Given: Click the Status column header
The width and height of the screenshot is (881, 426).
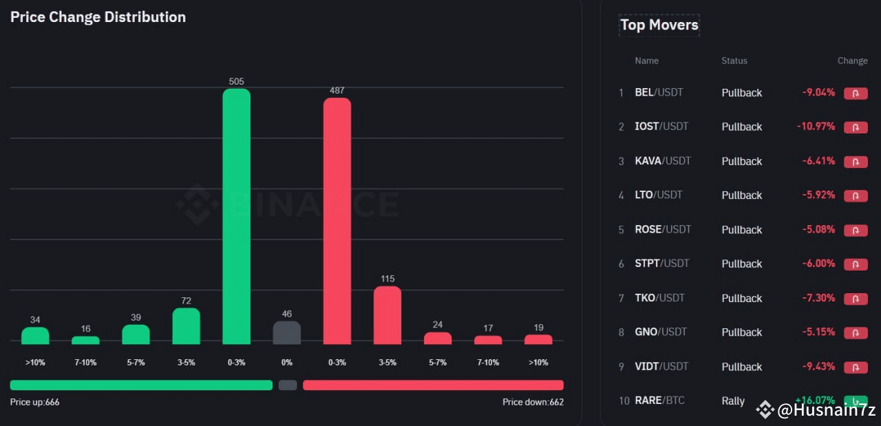Looking at the screenshot, I should [734, 61].
